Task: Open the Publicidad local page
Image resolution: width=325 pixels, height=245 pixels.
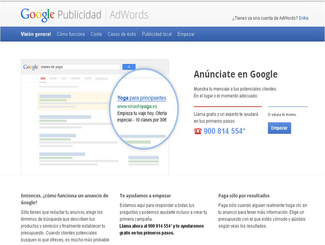Action: [x=157, y=34]
